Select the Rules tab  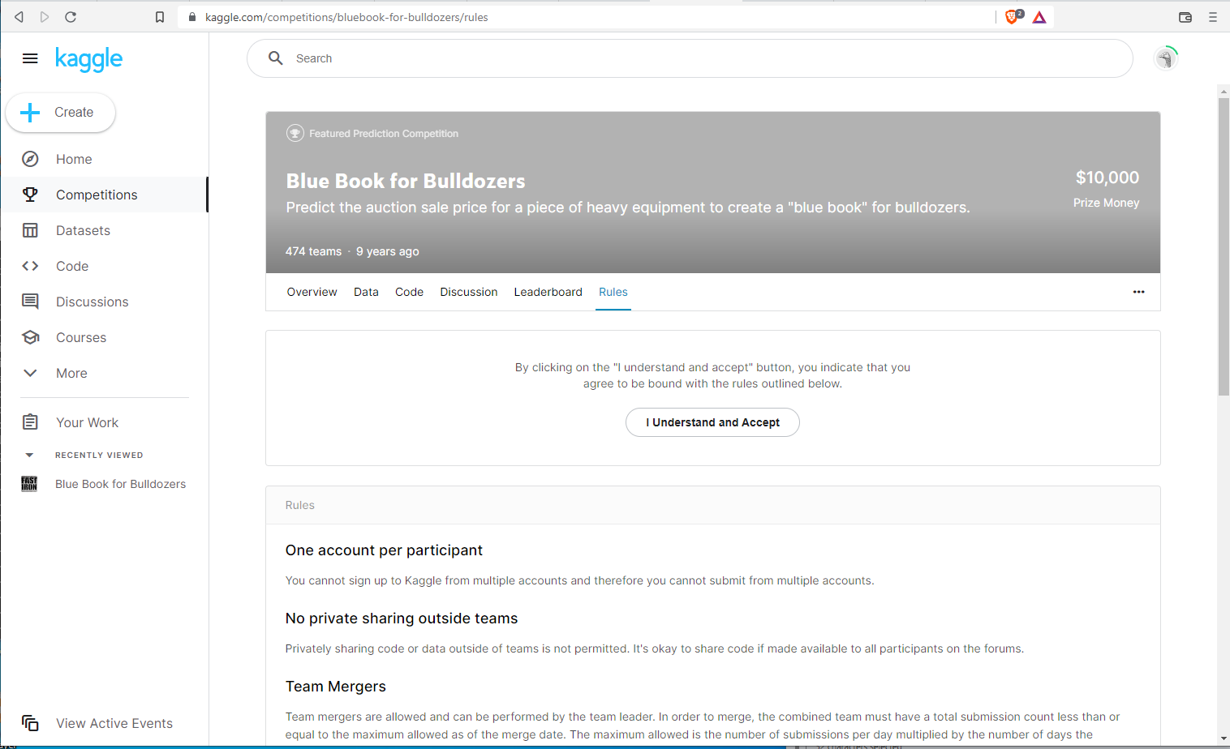(x=613, y=292)
